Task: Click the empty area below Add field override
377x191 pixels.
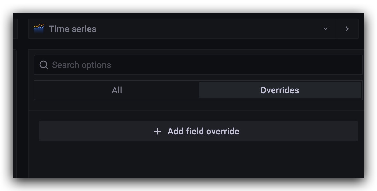Action: coord(197,161)
